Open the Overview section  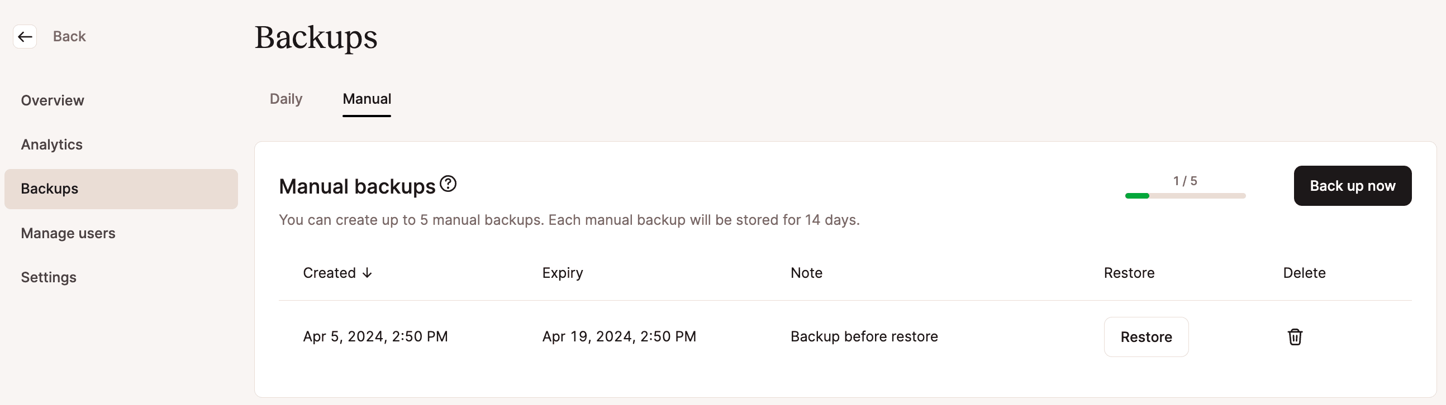pos(52,100)
